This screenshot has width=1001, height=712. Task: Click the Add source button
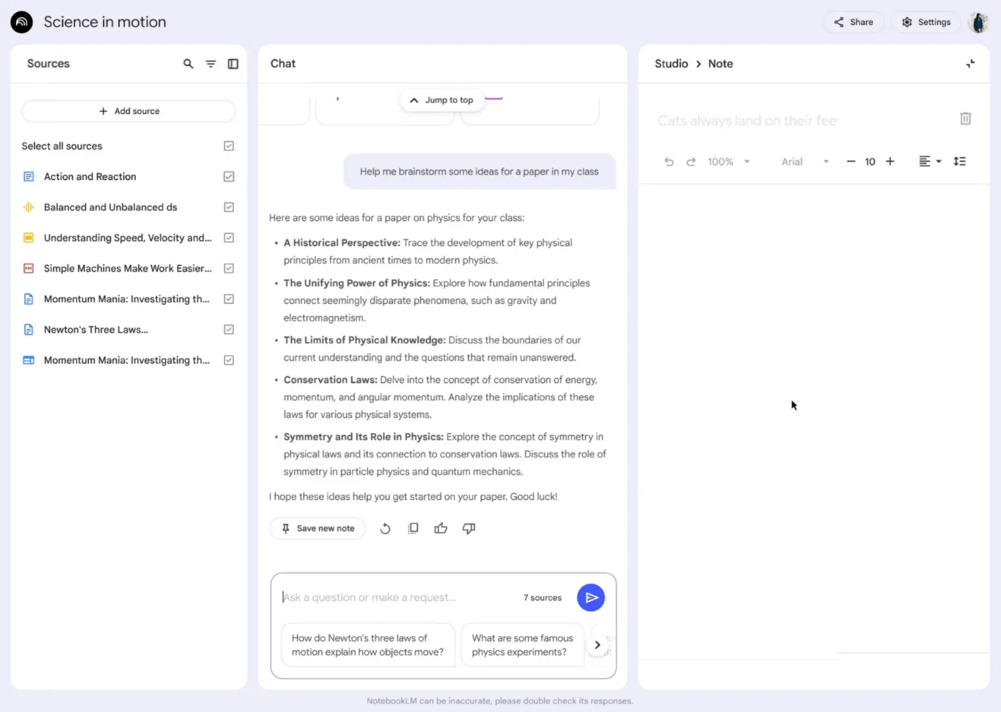129,111
